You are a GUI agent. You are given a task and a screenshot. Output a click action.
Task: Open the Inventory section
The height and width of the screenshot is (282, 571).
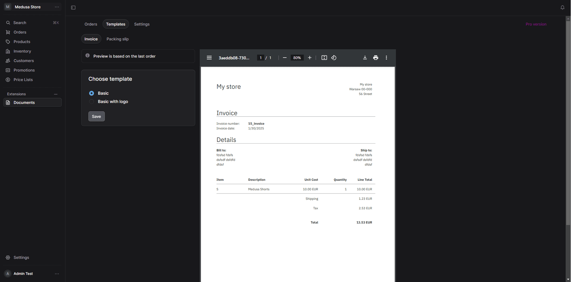tap(22, 51)
